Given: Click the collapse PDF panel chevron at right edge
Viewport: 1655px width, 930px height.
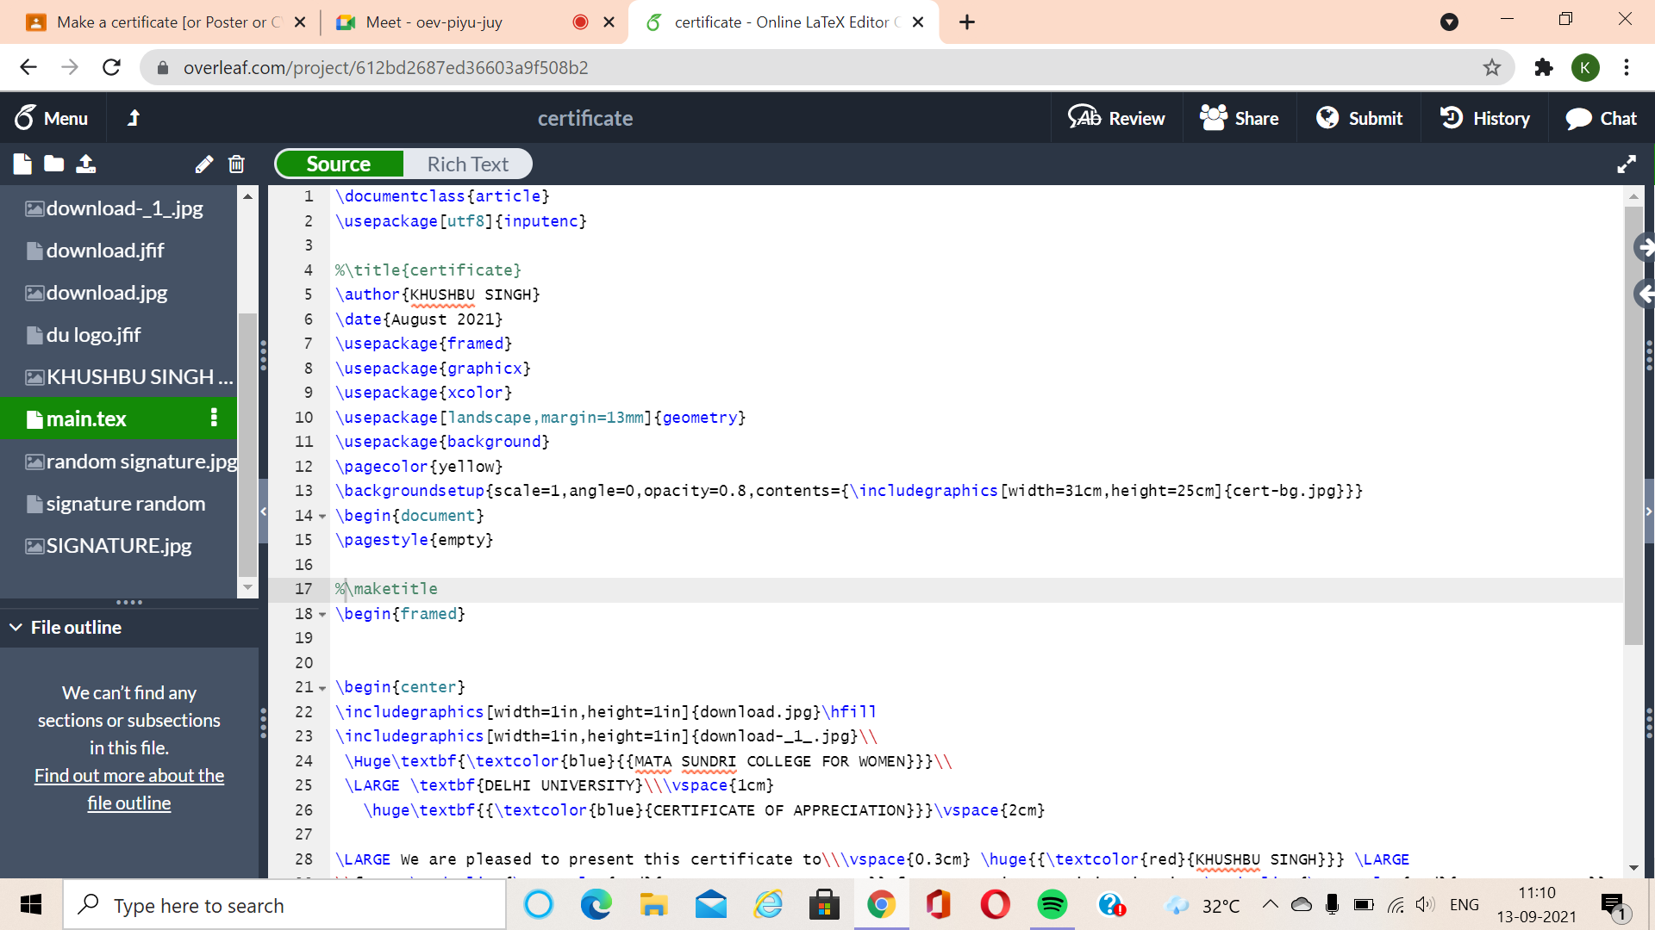Looking at the screenshot, I should pos(1649,512).
